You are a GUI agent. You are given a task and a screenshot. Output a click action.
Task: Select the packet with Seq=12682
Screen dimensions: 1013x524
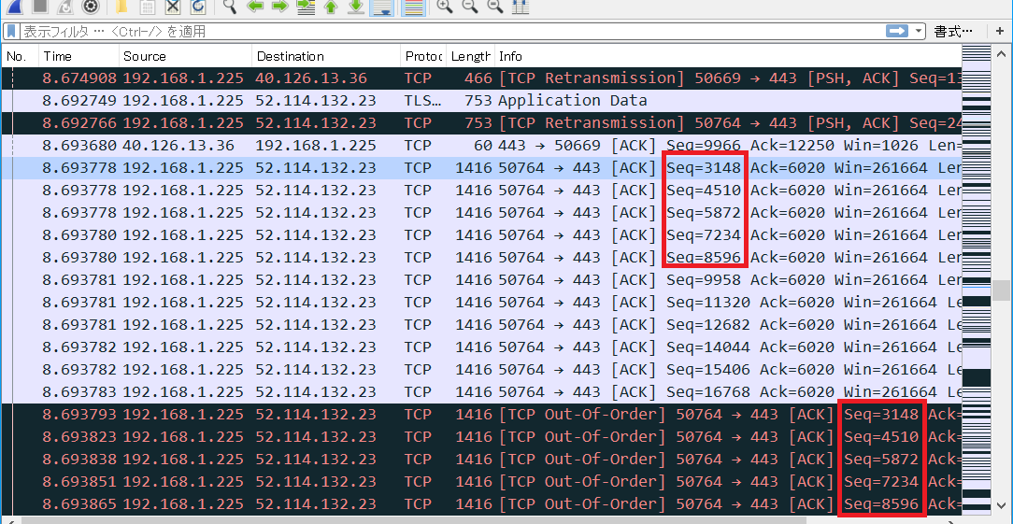click(x=481, y=324)
